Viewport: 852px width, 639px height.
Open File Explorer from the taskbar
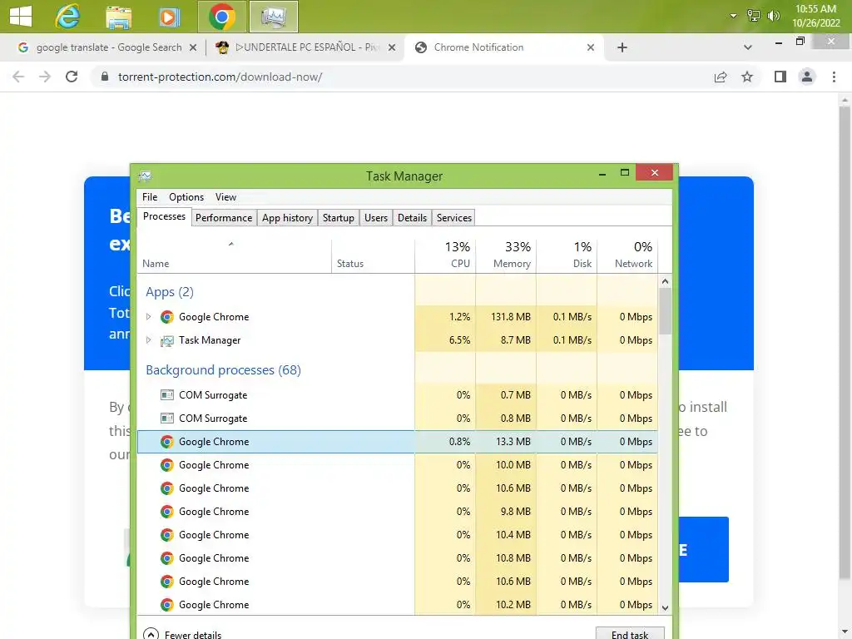(x=118, y=17)
